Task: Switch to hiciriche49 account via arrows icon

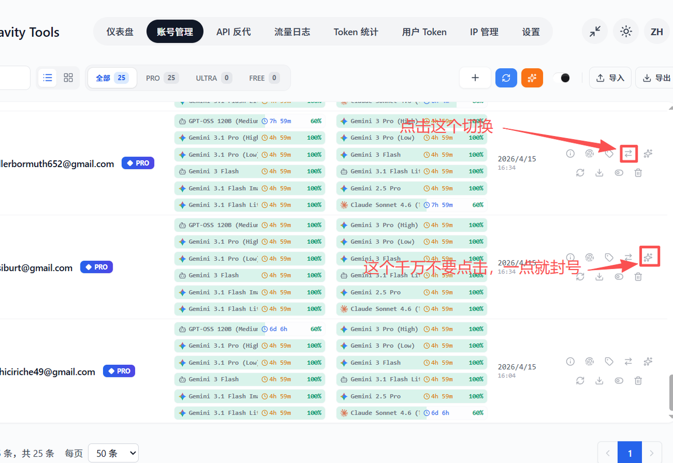Action: click(628, 362)
